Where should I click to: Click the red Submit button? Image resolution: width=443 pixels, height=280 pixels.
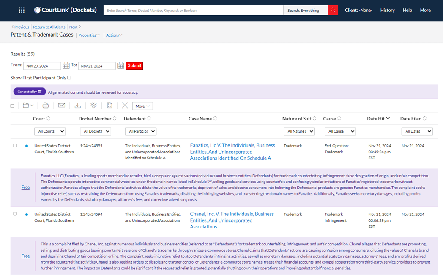(x=134, y=65)
